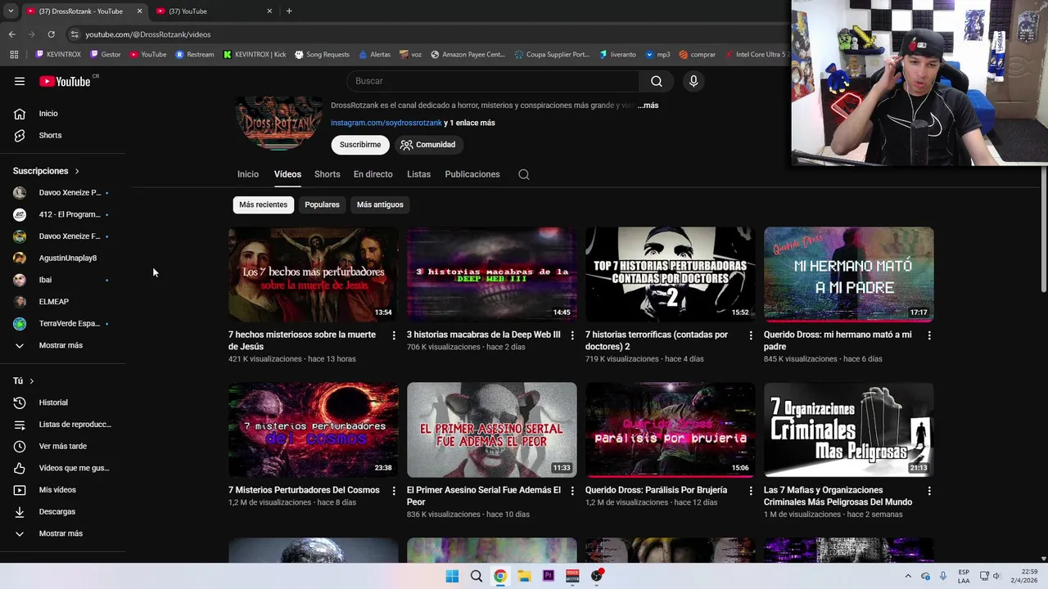Switch to the channel Videos tab

[287, 174]
